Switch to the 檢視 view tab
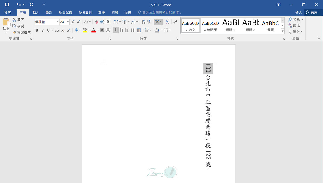Viewport: 323px width, 183px height. click(x=128, y=12)
